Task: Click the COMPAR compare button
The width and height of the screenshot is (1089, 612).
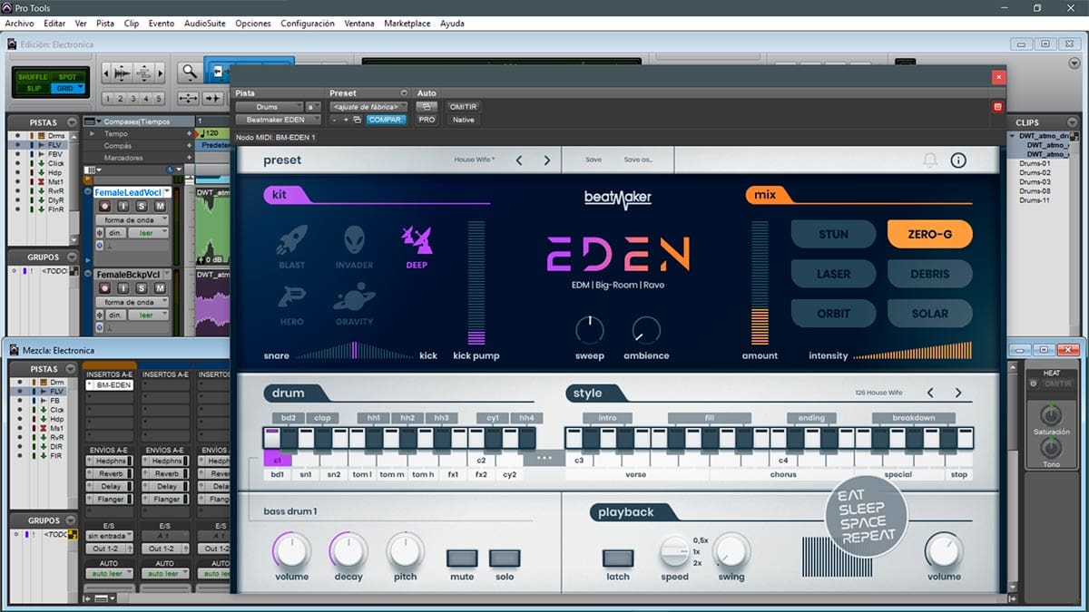Action: click(386, 120)
